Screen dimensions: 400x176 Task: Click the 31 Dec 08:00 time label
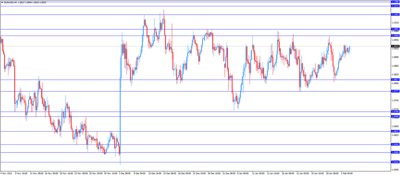pyautogui.click(x=229, y=174)
